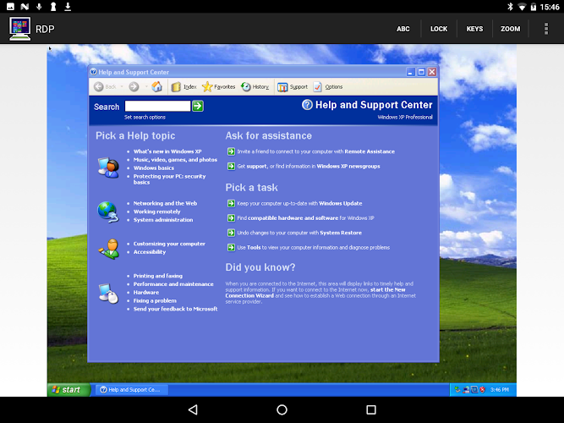Viewport: 564px width, 423px height.
Task: Open History in Help toolbar
Action: (x=255, y=87)
